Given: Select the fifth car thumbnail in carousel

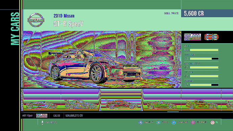Looking at the screenshot, I should 201,100.
